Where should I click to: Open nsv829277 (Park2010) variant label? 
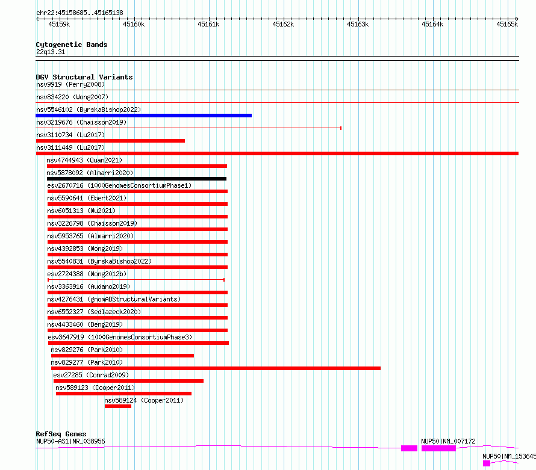coord(87,362)
